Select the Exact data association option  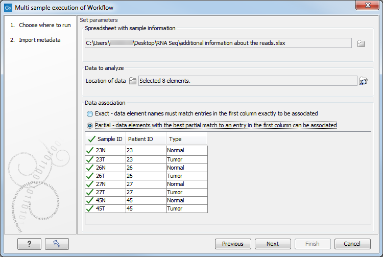click(90, 113)
